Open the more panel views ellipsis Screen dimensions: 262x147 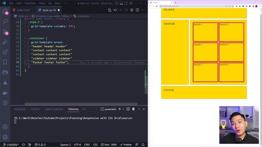pos(84,109)
